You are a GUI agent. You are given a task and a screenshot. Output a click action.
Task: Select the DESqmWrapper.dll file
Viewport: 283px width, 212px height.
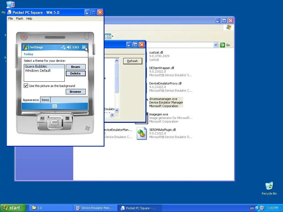tap(161, 68)
